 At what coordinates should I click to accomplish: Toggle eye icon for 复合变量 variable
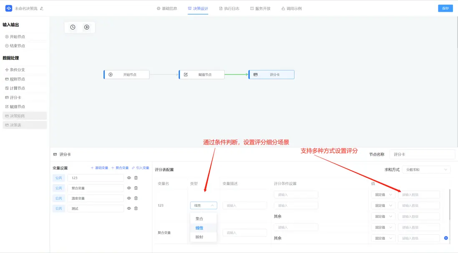[x=129, y=188]
